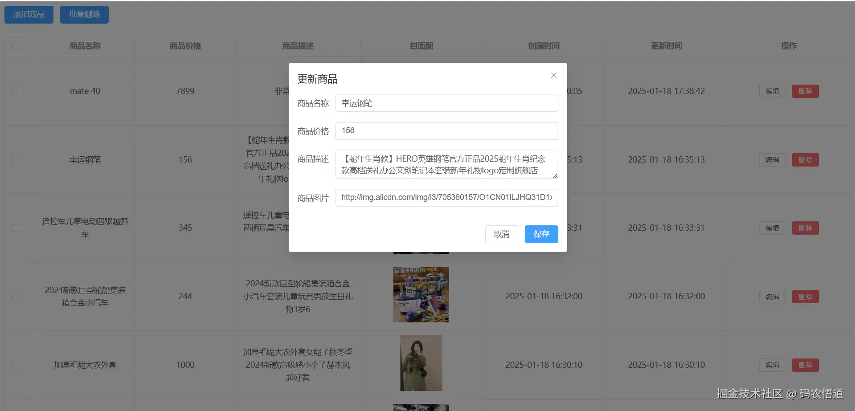Close the 更新商品 dialog with the X icon

pos(553,75)
